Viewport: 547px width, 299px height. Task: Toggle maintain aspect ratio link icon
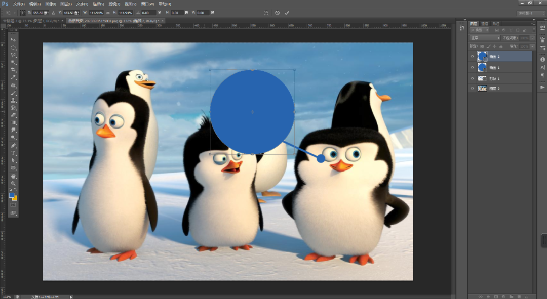(x=108, y=13)
